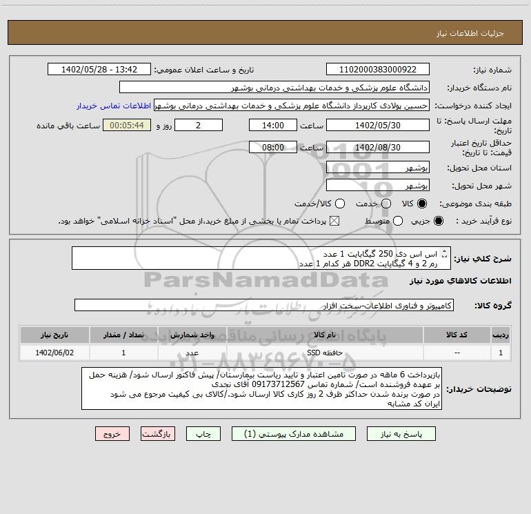Image resolution: width=531 pixels, height=514 pixels.
Task: Select the کالا/خدمت radio button
Action: click(340, 204)
